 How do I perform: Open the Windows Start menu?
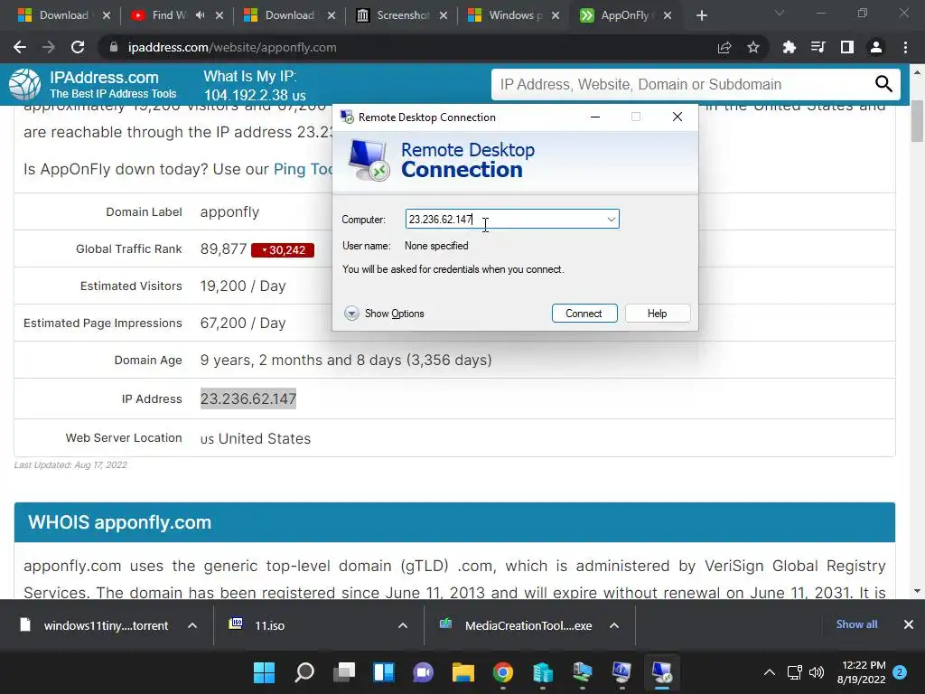(264, 672)
